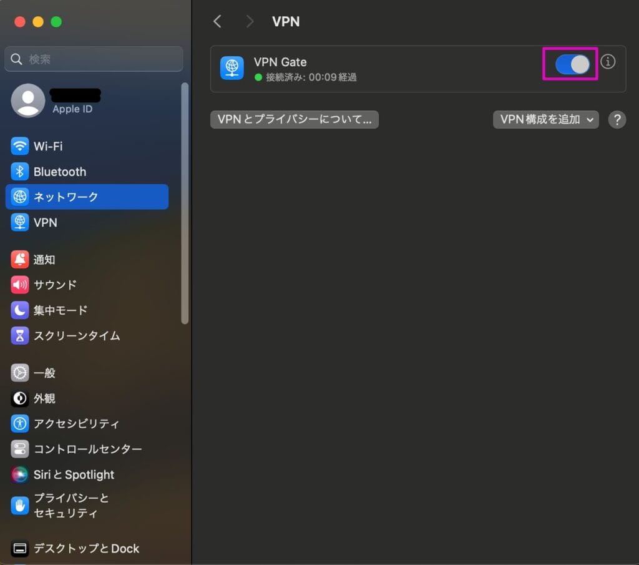Screen dimensions: 639x565
Task: Close the settings window with red button
Action: click(19, 22)
